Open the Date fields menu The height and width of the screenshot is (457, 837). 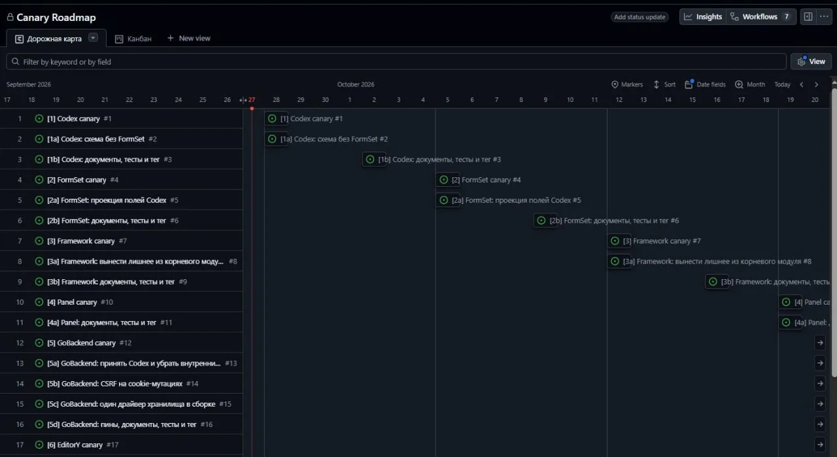[x=705, y=84]
